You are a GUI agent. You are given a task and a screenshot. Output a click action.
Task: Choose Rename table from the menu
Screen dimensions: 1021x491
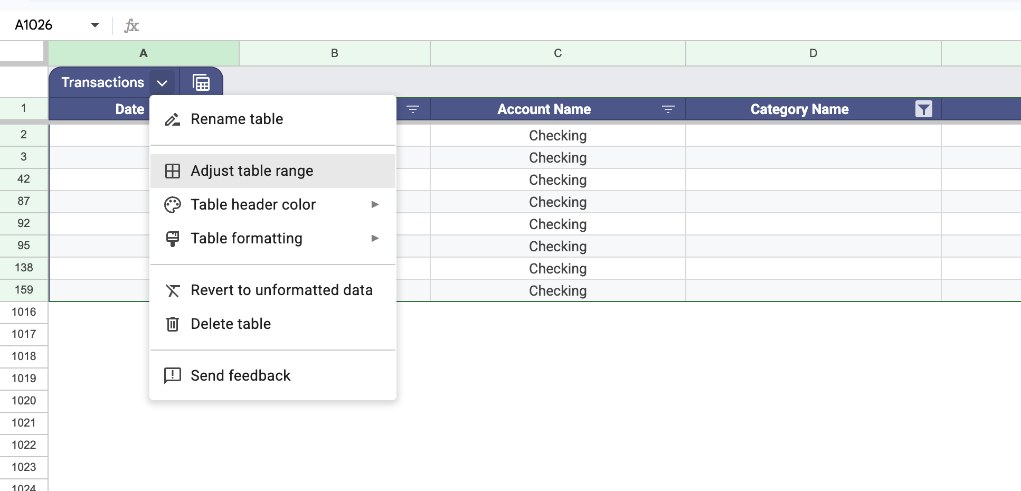(273, 119)
